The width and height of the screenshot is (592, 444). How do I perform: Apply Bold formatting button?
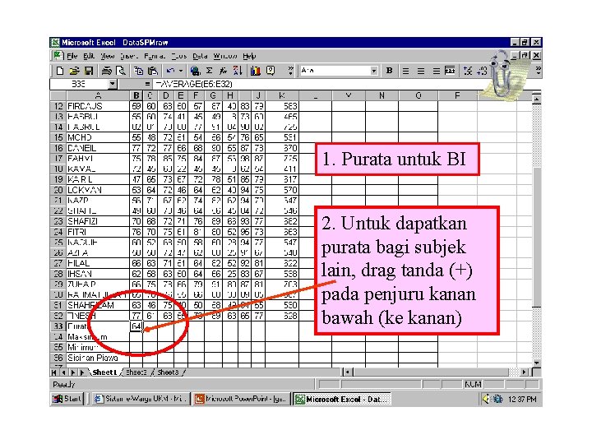click(389, 71)
